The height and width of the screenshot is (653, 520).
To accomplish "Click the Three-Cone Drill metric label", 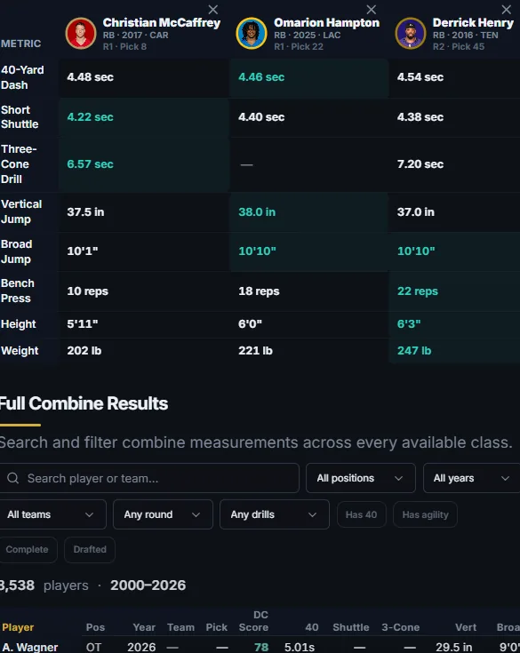I will point(19,164).
